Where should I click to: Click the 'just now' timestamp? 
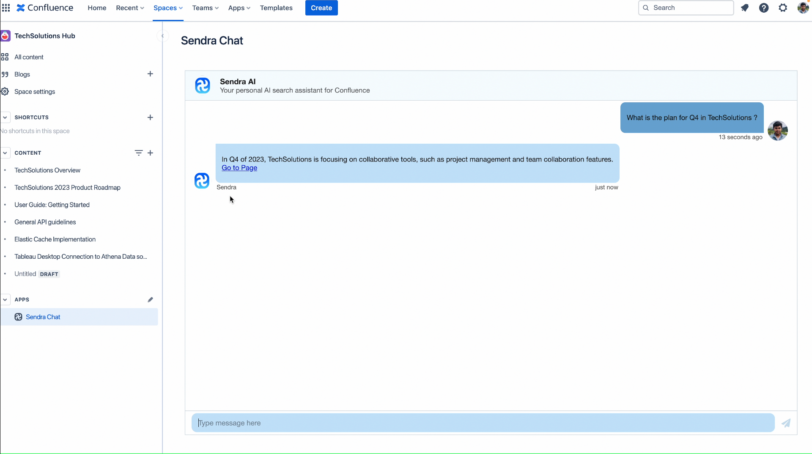pyautogui.click(x=606, y=187)
